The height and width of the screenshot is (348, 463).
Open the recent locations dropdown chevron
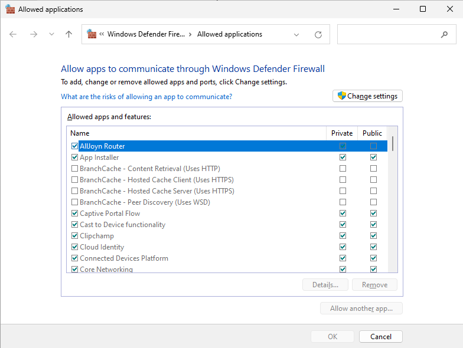pyautogui.click(x=52, y=34)
